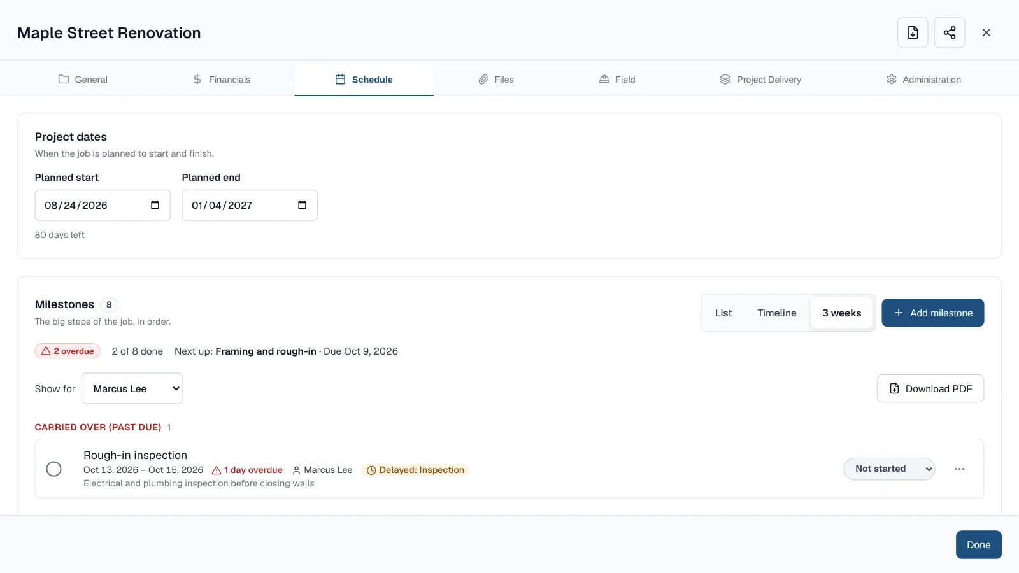This screenshot has height=573, width=1019.
Task: Open three-dot menu for Rough-in inspection
Action: coord(960,469)
